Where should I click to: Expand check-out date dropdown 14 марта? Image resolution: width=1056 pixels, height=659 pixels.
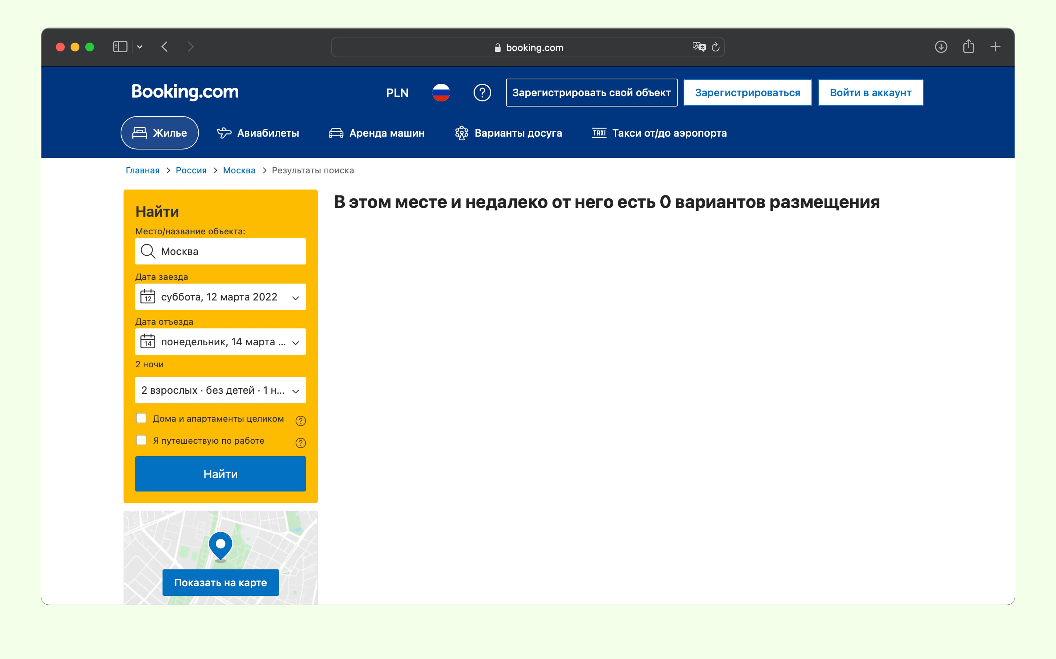pyautogui.click(x=220, y=342)
